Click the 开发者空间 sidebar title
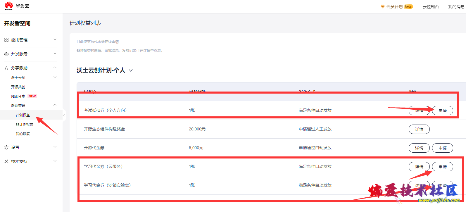The height and width of the screenshot is (212, 466). pos(17,23)
